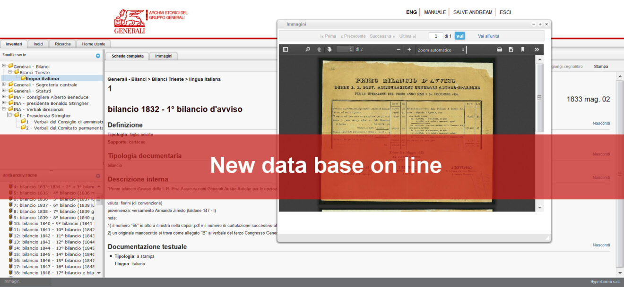Go to next PDF page arrow
This screenshot has height=287, width=624.
(x=329, y=50)
